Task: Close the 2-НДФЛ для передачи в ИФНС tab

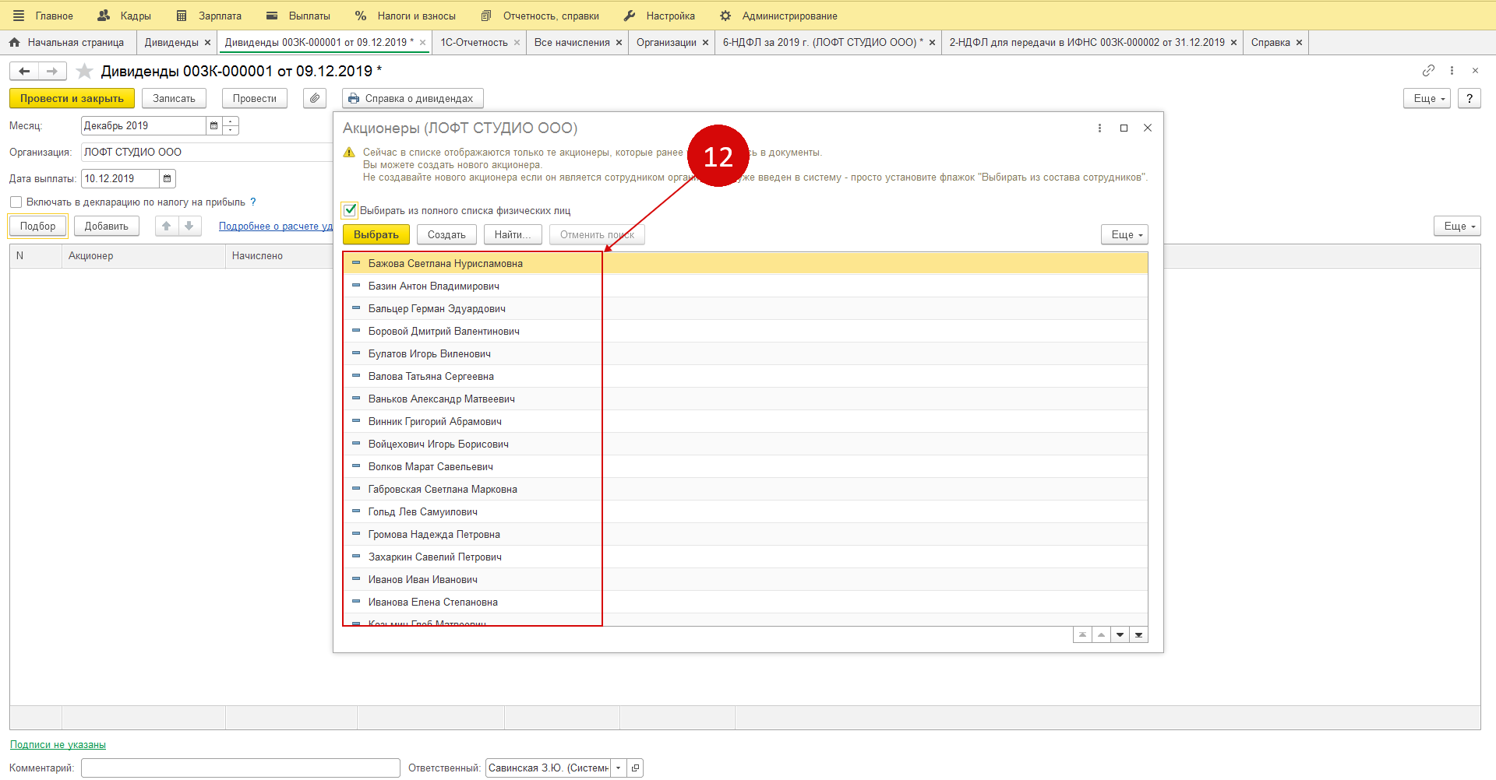Action: (x=1233, y=43)
